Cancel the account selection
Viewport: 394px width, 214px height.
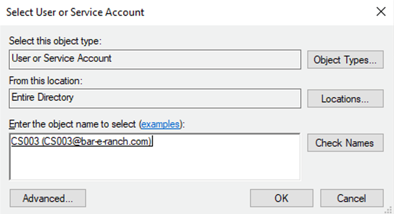click(351, 199)
